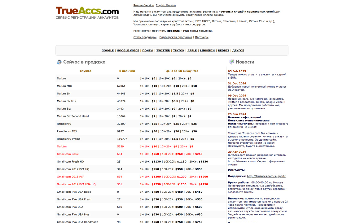Screen dimensions: 347x223
Task: Open the FAQ link
Action: pos(186,31)
